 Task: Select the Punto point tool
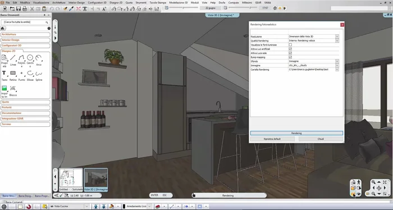point(21,75)
